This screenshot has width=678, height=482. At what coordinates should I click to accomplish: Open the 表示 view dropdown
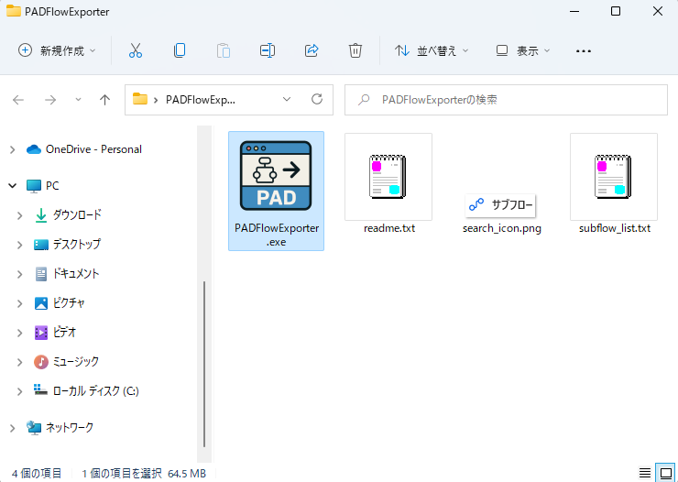tap(523, 50)
